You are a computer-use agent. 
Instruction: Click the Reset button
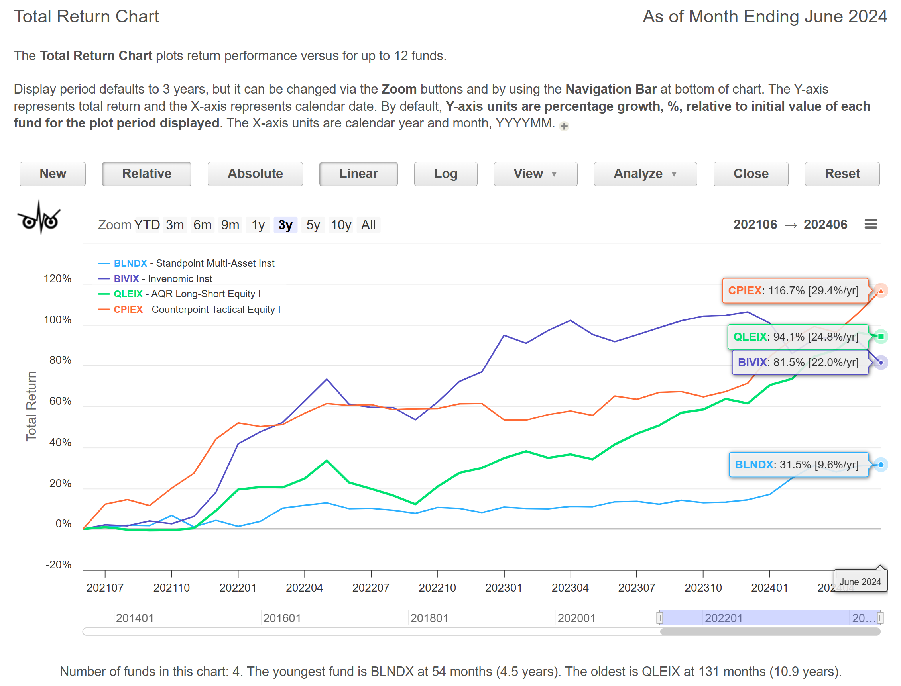[842, 174]
